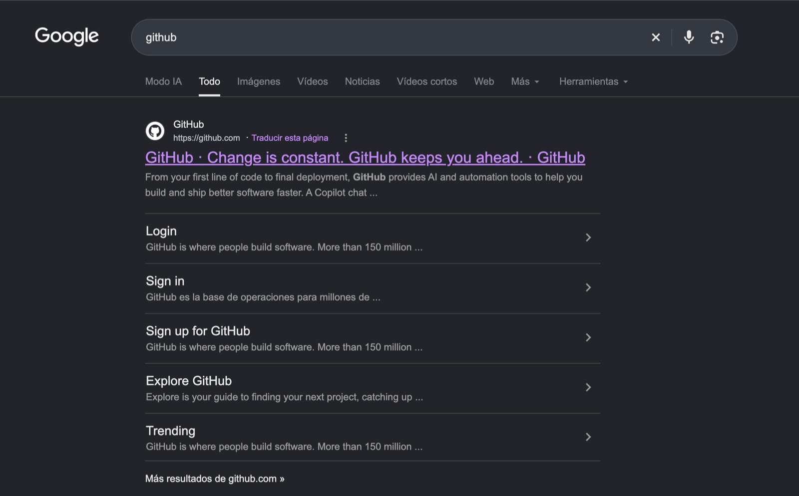Switch to Modo IA tab
Viewport: 799px width, 496px height.
point(163,81)
